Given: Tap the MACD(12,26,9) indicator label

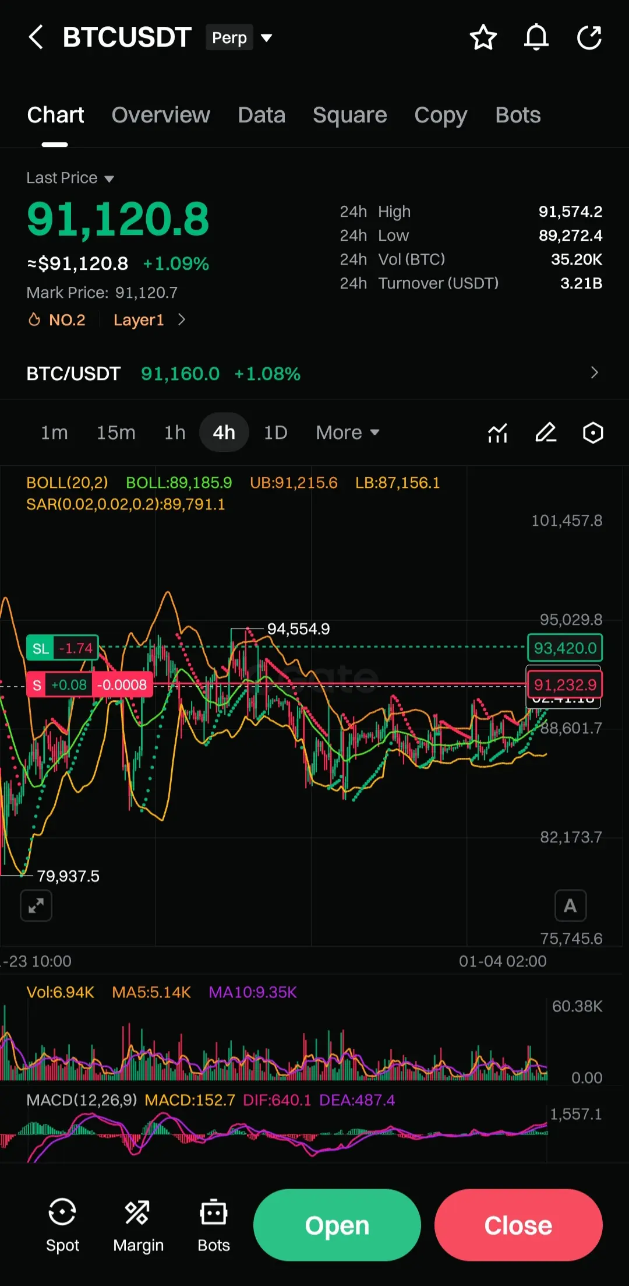Looking at the screenshot, I should coord(82,1100).
